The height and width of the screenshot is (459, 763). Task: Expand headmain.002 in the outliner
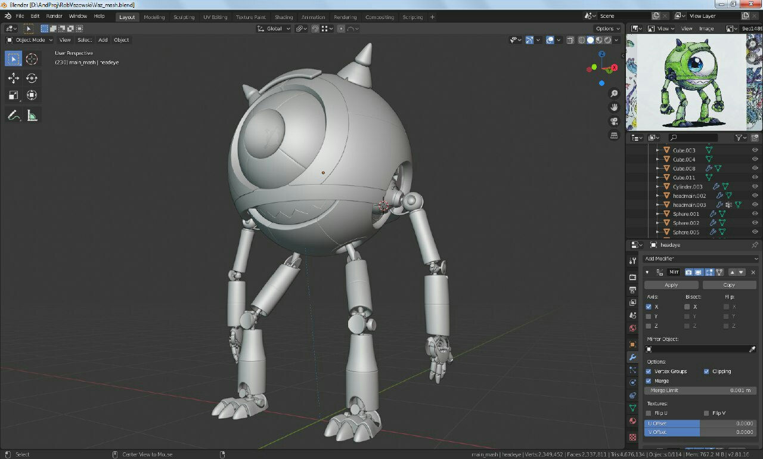tap(658, 196)
